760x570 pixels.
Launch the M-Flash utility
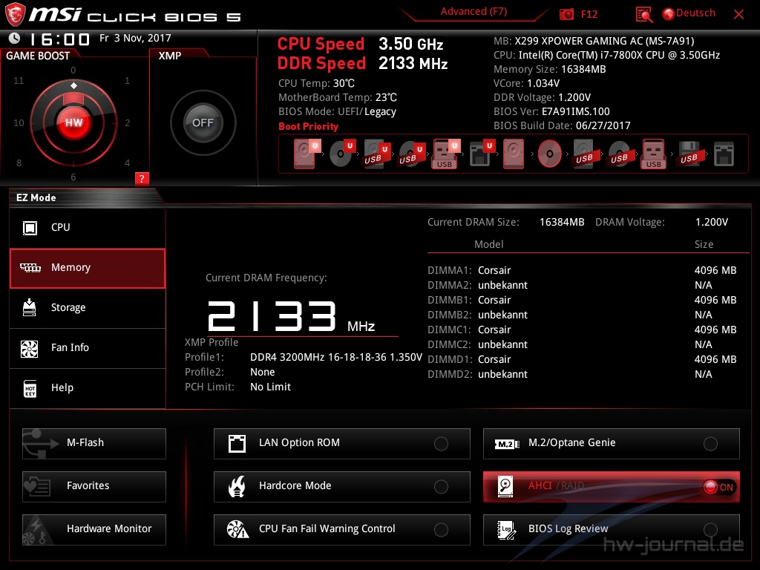point(94,444)
